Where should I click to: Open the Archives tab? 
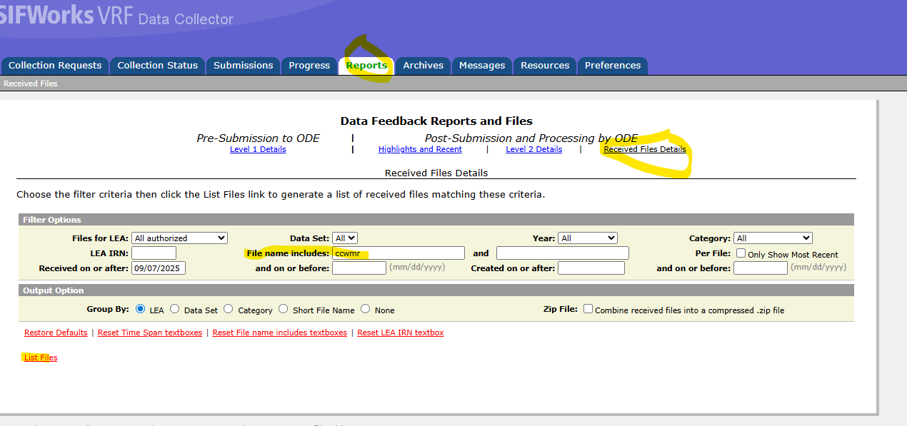point(423,66)
